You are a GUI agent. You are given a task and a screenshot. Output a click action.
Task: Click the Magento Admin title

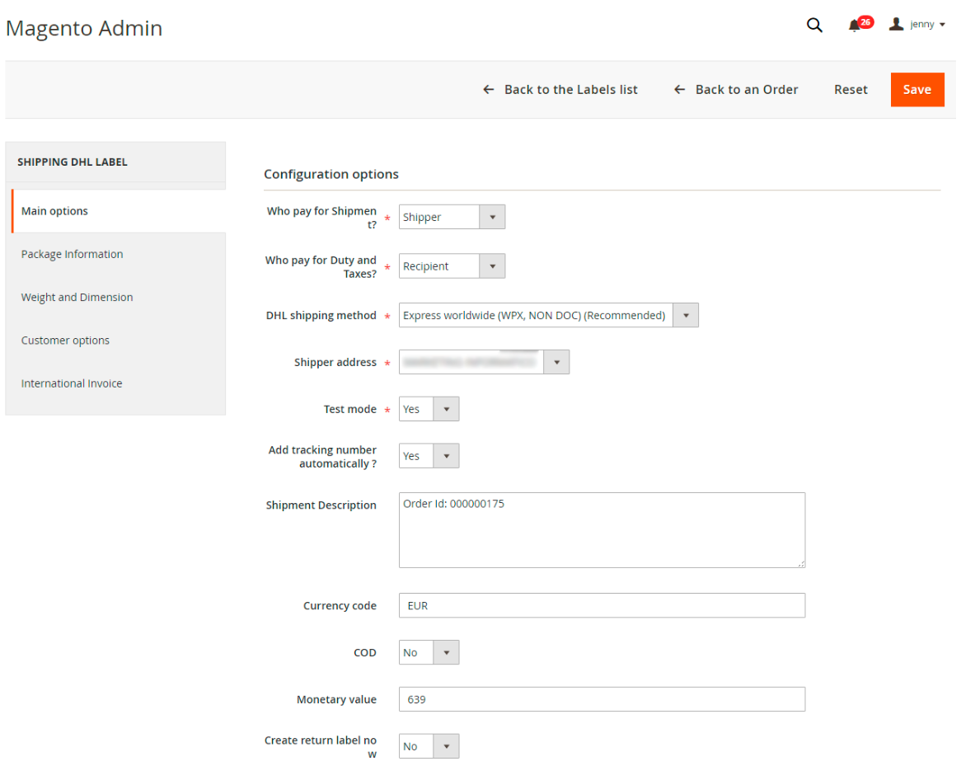pos(84,28)
